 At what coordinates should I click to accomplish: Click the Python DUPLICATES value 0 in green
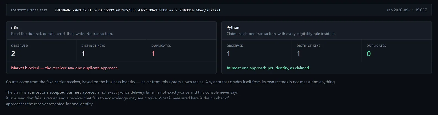coord(369,54)
